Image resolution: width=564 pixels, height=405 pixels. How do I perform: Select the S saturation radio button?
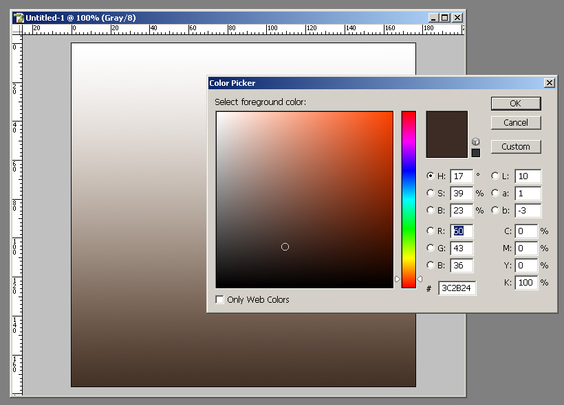431,194
